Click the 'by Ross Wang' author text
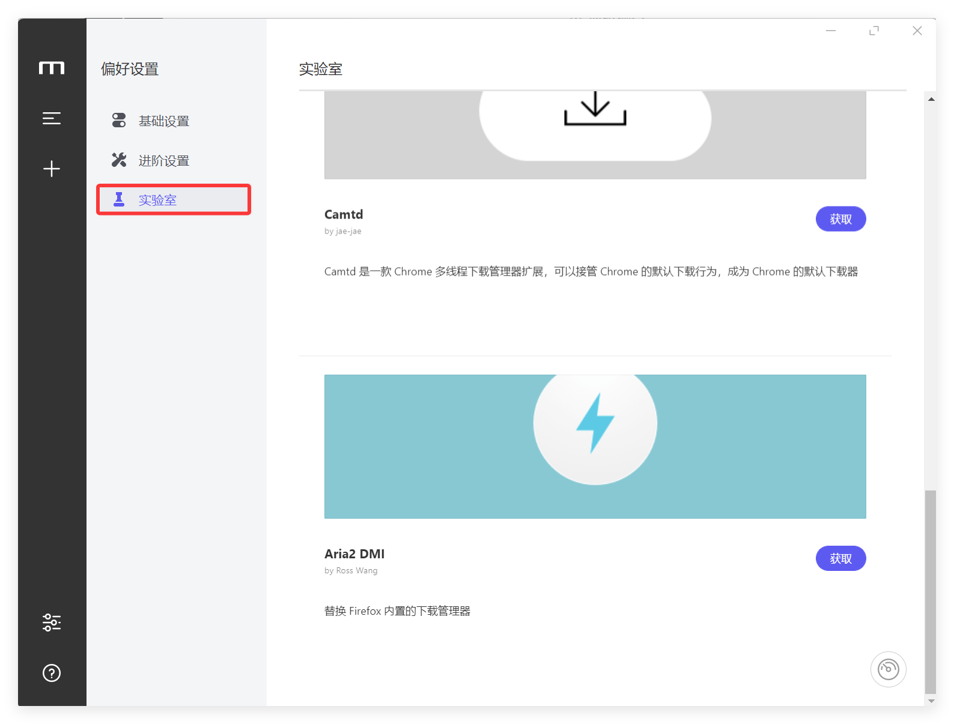954x724 pixels. [351, 570]
